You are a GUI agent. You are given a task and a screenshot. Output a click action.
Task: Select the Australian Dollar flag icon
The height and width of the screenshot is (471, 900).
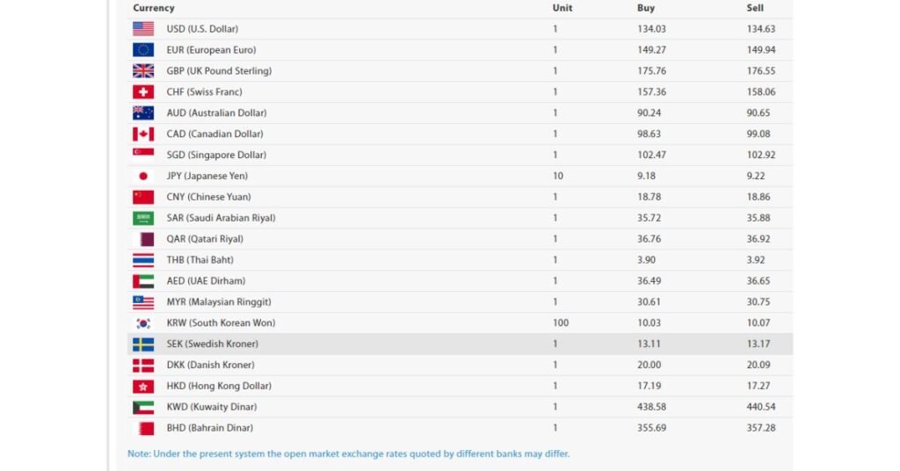(143, 113)
